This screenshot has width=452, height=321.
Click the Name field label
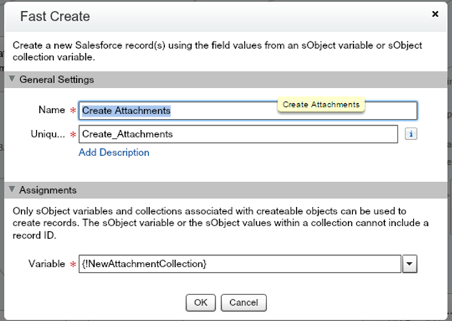pyautogui.click(x=52, y=110)
